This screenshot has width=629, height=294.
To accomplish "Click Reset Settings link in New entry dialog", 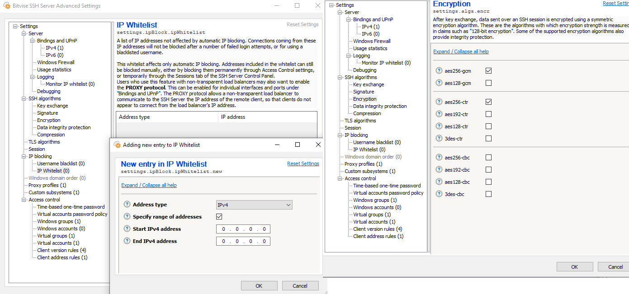I will pos(303,163).
